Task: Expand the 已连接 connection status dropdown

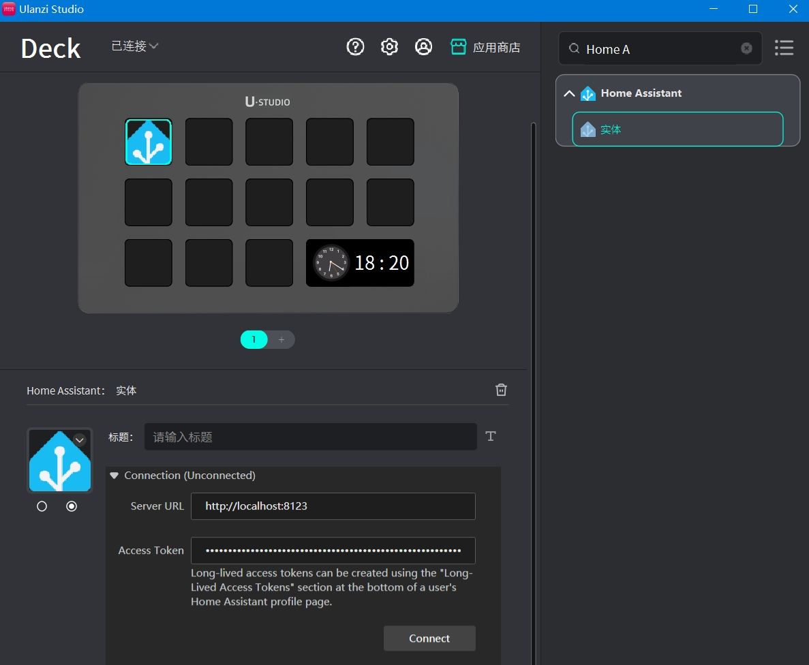Action: [x=135, y=46]
